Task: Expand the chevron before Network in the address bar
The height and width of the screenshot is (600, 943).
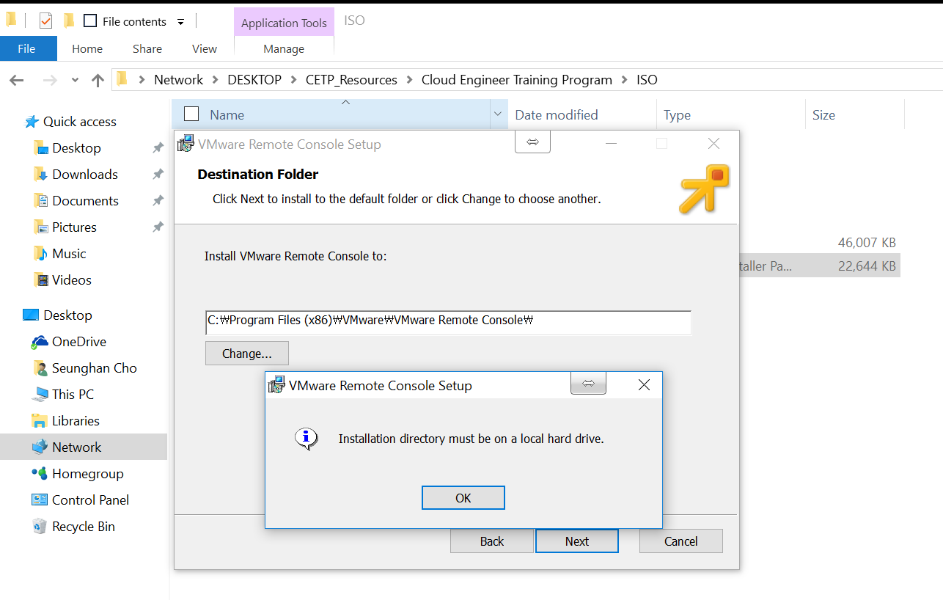Action: click(x=142, y=80)
